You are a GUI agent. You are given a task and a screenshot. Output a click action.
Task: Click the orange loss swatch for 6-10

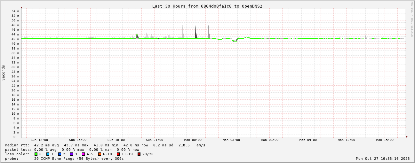[x=100, y=154]
